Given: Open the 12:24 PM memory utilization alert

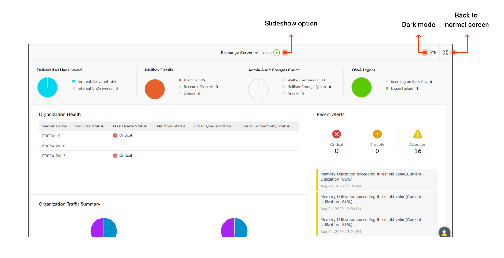Looking at the screenshot, I should click(x=377, y=225).
